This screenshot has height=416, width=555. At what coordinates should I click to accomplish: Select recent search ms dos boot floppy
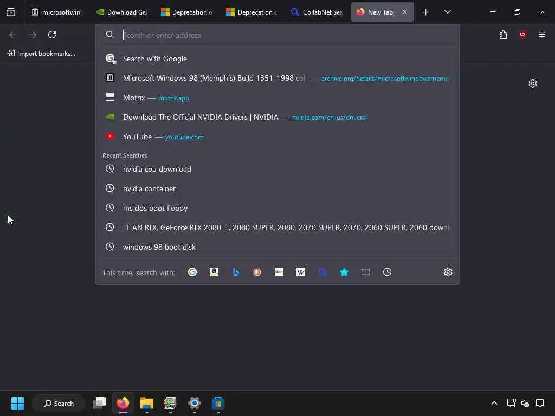coord(277,208)
